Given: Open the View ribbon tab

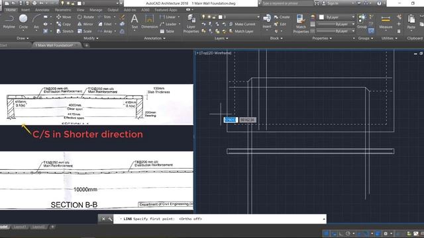Looking at the screenshot, I should [x=80, y=10].
